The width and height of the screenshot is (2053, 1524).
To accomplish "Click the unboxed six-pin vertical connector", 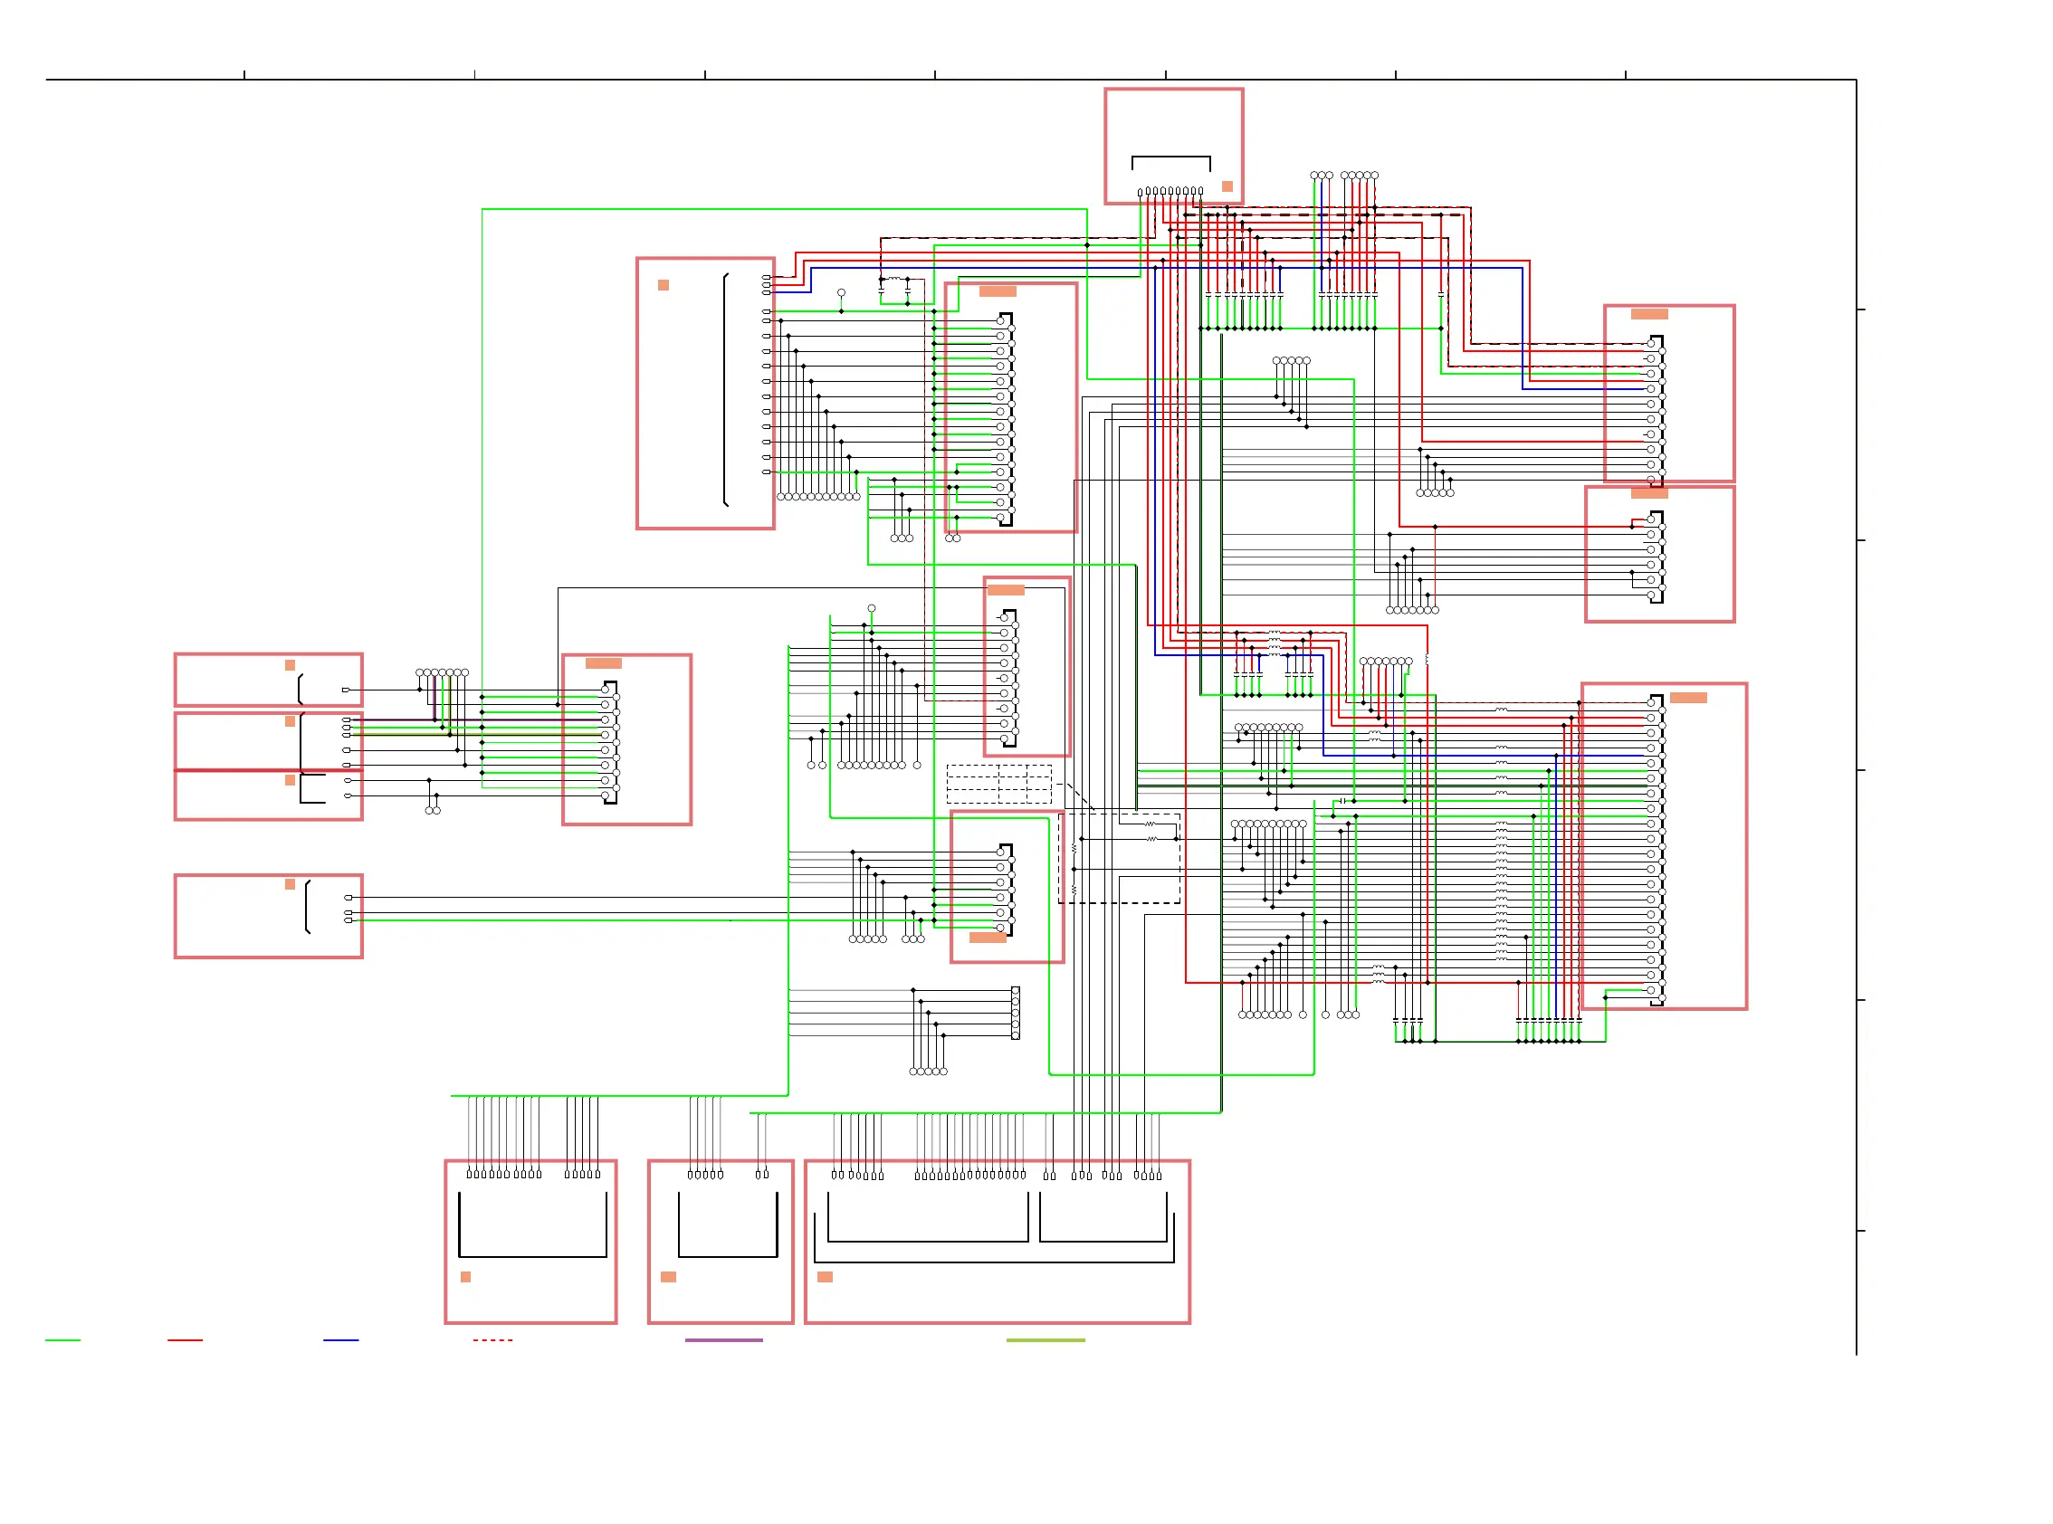I will tap(1015, 1013).
